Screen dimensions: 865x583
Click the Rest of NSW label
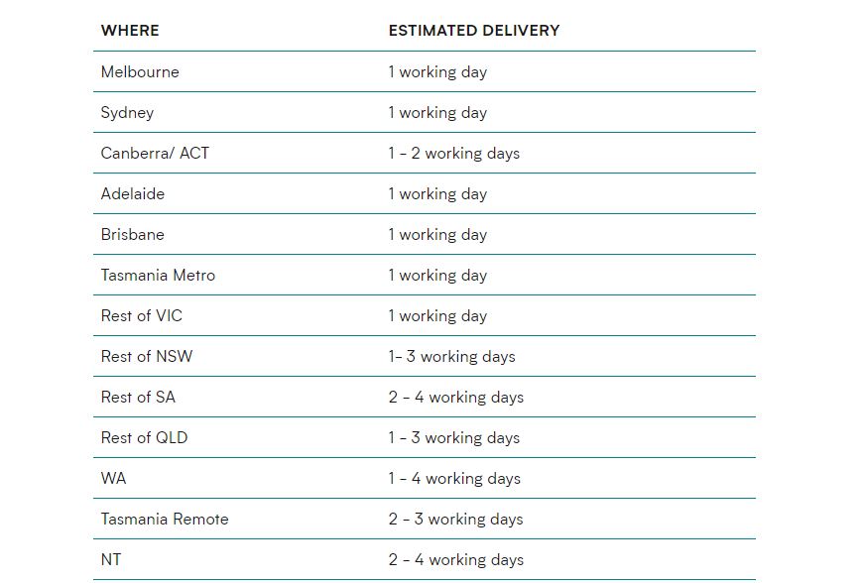[147, 356]
